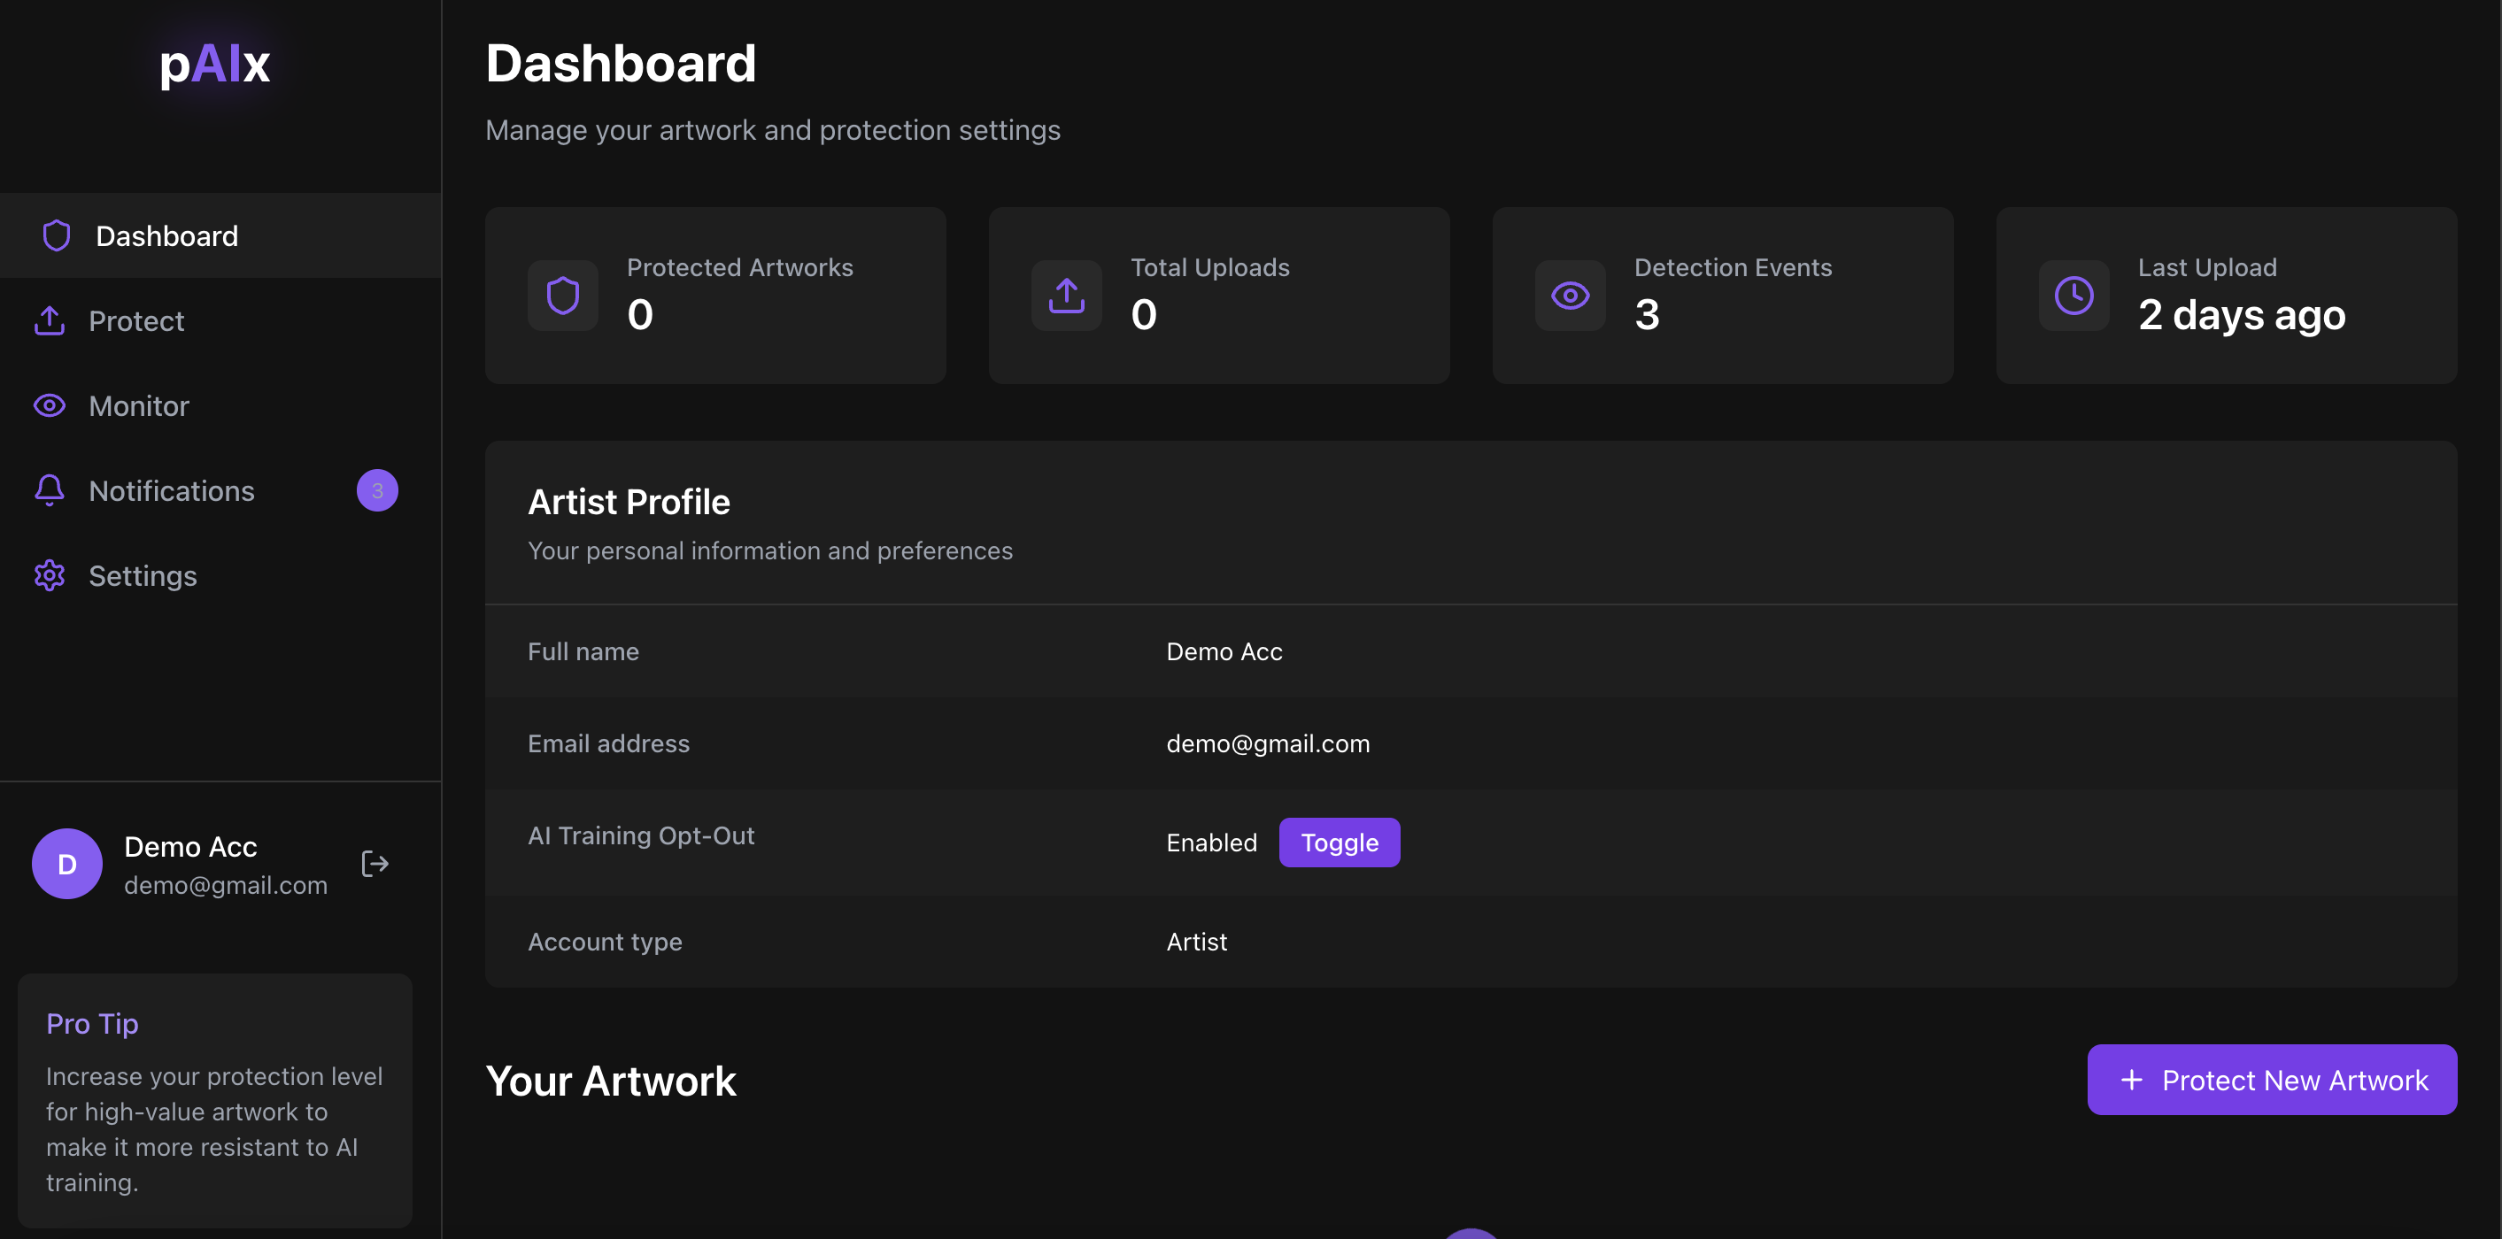Screen dimensions: 2502x1239
Task: Click the Demo Acc name in sidebar
Action: point(190,847)
